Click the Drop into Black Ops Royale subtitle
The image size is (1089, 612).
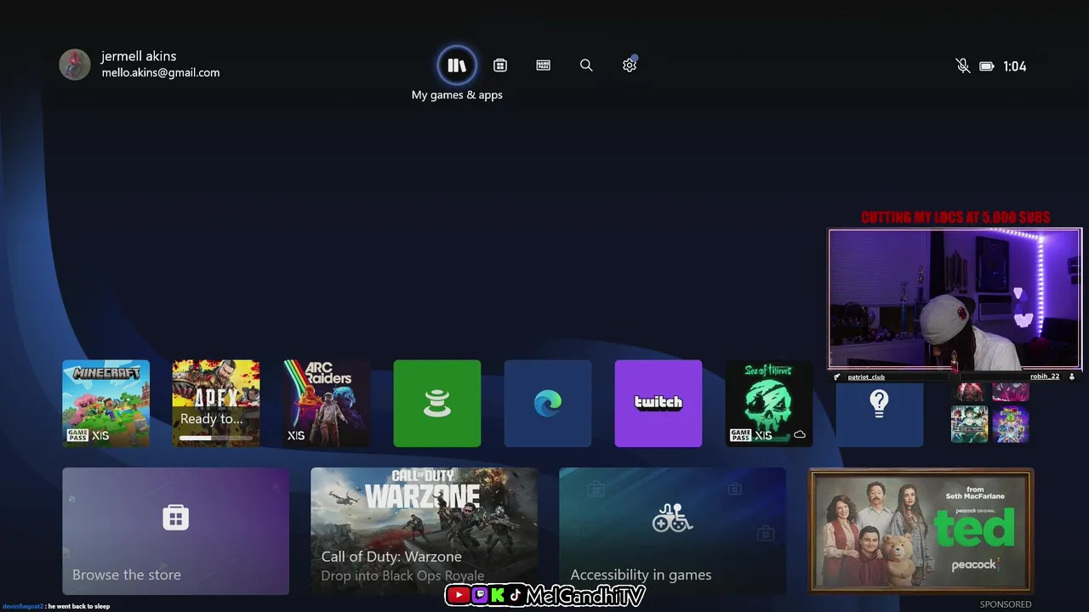[402, 575]
